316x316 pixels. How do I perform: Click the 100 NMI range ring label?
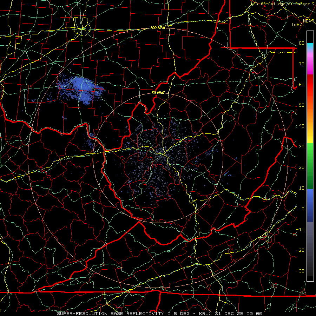158,28
